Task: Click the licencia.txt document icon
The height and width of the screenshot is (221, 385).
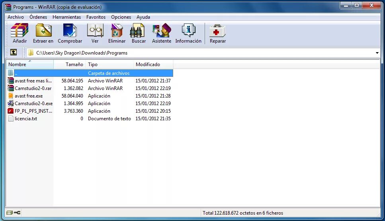Action: point(11,119)
